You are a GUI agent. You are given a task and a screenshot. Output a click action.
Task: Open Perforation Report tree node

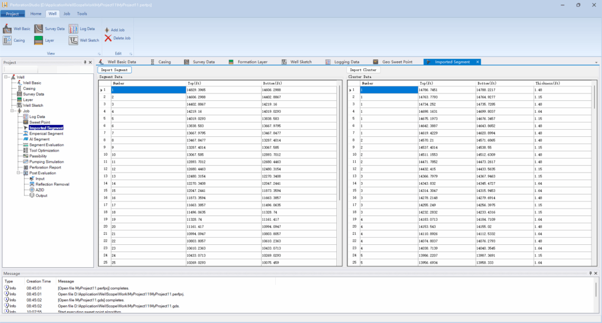click(x=45, y=167)
